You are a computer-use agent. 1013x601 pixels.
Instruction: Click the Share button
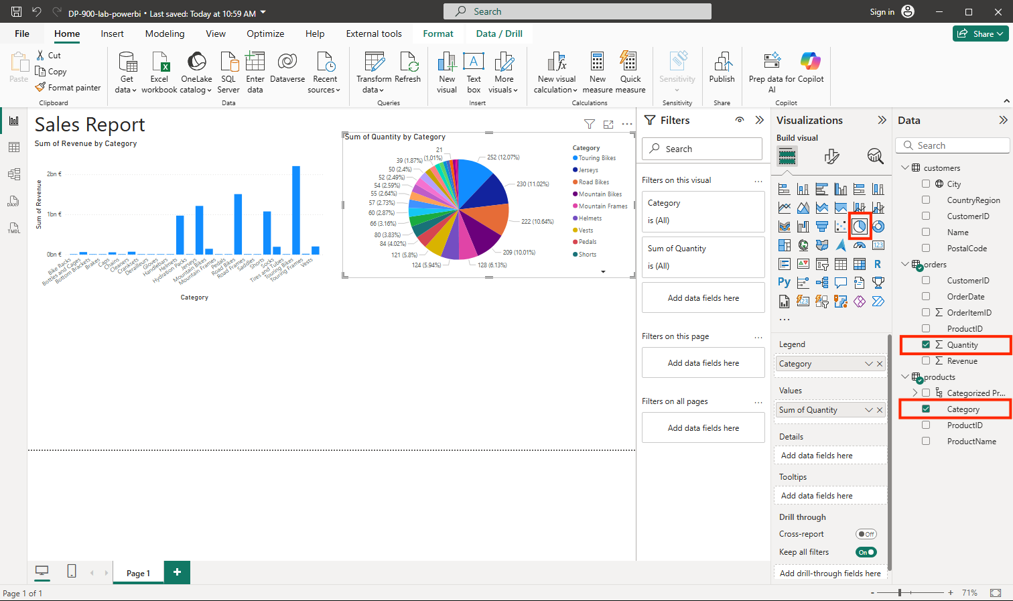[x=981, y=34]
